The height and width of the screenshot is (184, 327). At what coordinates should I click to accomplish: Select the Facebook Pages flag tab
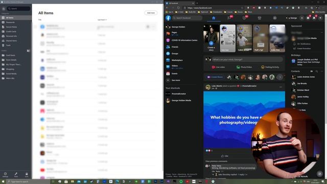(229, 18)
